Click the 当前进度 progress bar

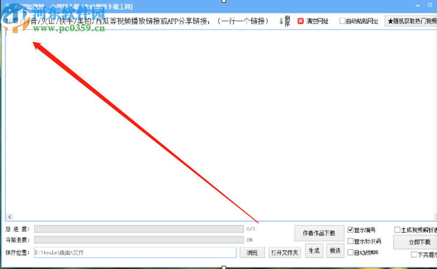[x=139, y=239]
